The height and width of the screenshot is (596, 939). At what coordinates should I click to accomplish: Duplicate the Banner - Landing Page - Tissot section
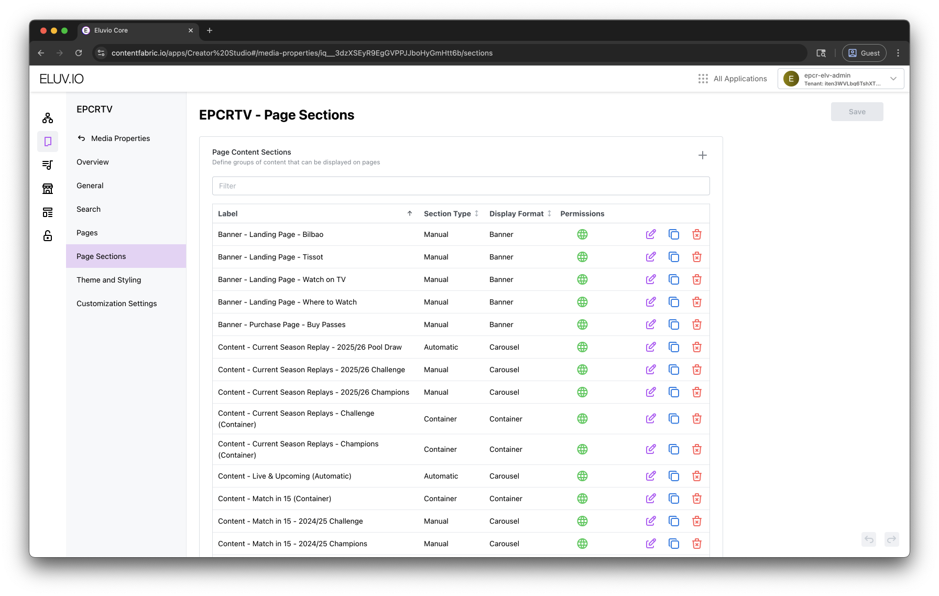click(673, 257)
